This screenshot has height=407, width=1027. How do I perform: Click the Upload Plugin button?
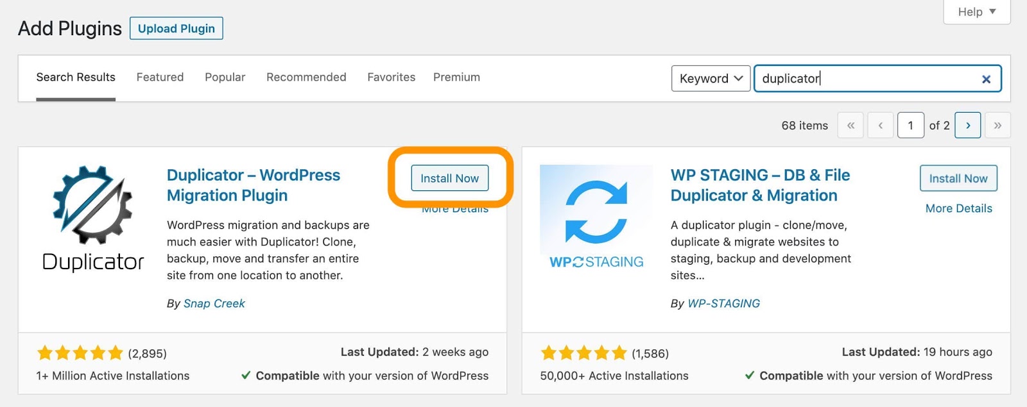point(177,28)
